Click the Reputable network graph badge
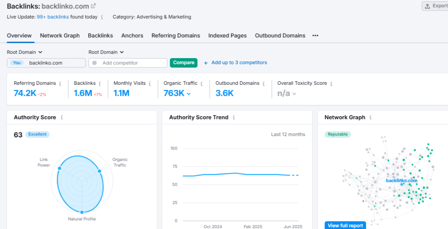448x229 pixels. pos(338,134)
